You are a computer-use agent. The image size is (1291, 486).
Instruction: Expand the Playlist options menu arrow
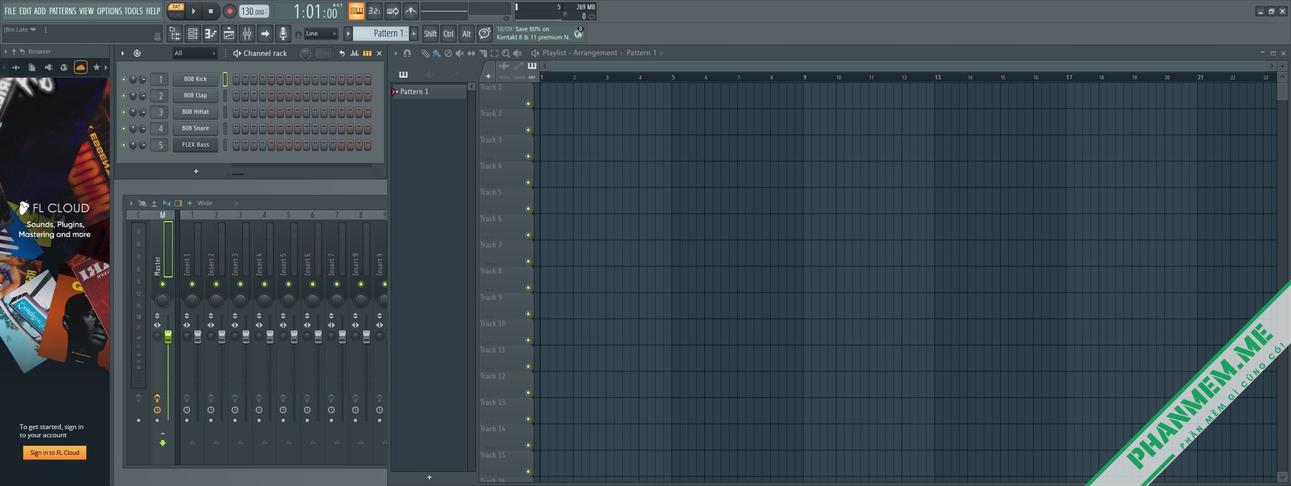(396, 53)
